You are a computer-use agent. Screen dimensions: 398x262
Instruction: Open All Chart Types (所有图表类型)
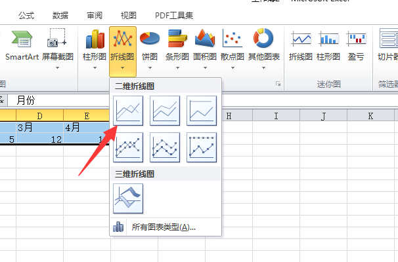click(x=166, y=227)
